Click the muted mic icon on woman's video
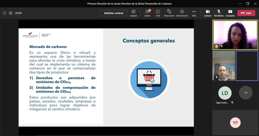Viewport: 259px width, 136px height. coord(222,46)
